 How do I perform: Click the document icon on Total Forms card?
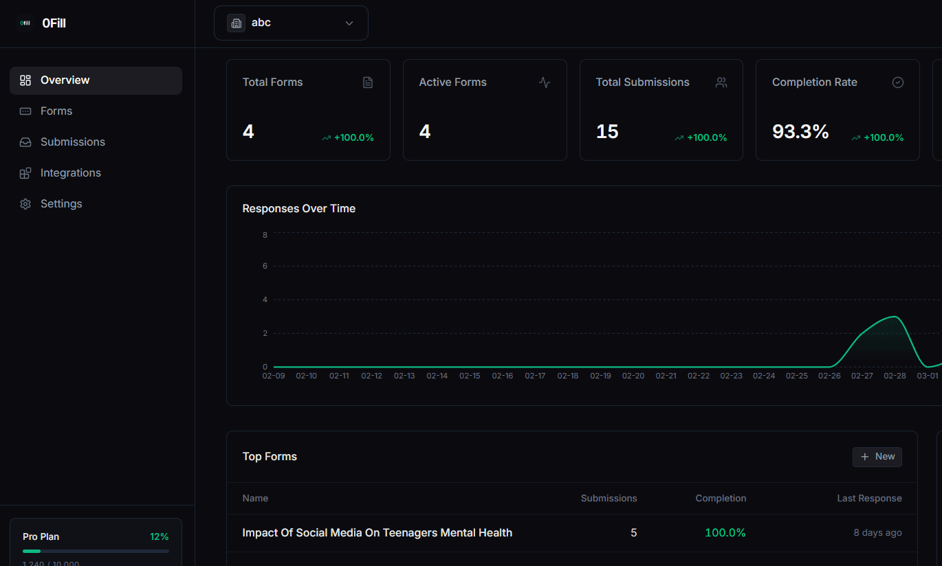click(x=368, y=82)
